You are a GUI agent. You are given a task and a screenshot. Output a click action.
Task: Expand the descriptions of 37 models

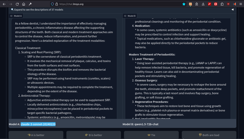point(34,9)
